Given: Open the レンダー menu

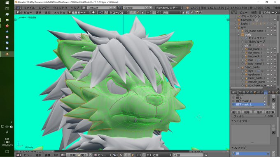Looking at the screenshot, I should coord(44,8).
